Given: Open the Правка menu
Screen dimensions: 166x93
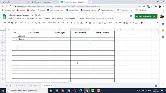Looking at the screenshot, I should pyautogui.click(x=18, y=18).
